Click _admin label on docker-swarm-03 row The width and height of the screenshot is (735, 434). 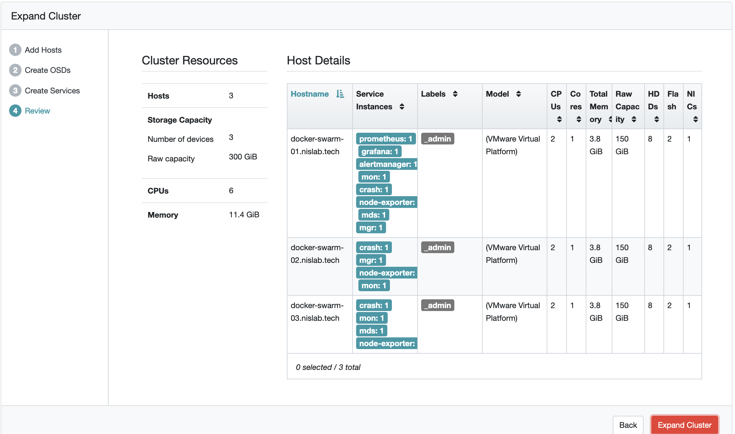tap(437, 305)
